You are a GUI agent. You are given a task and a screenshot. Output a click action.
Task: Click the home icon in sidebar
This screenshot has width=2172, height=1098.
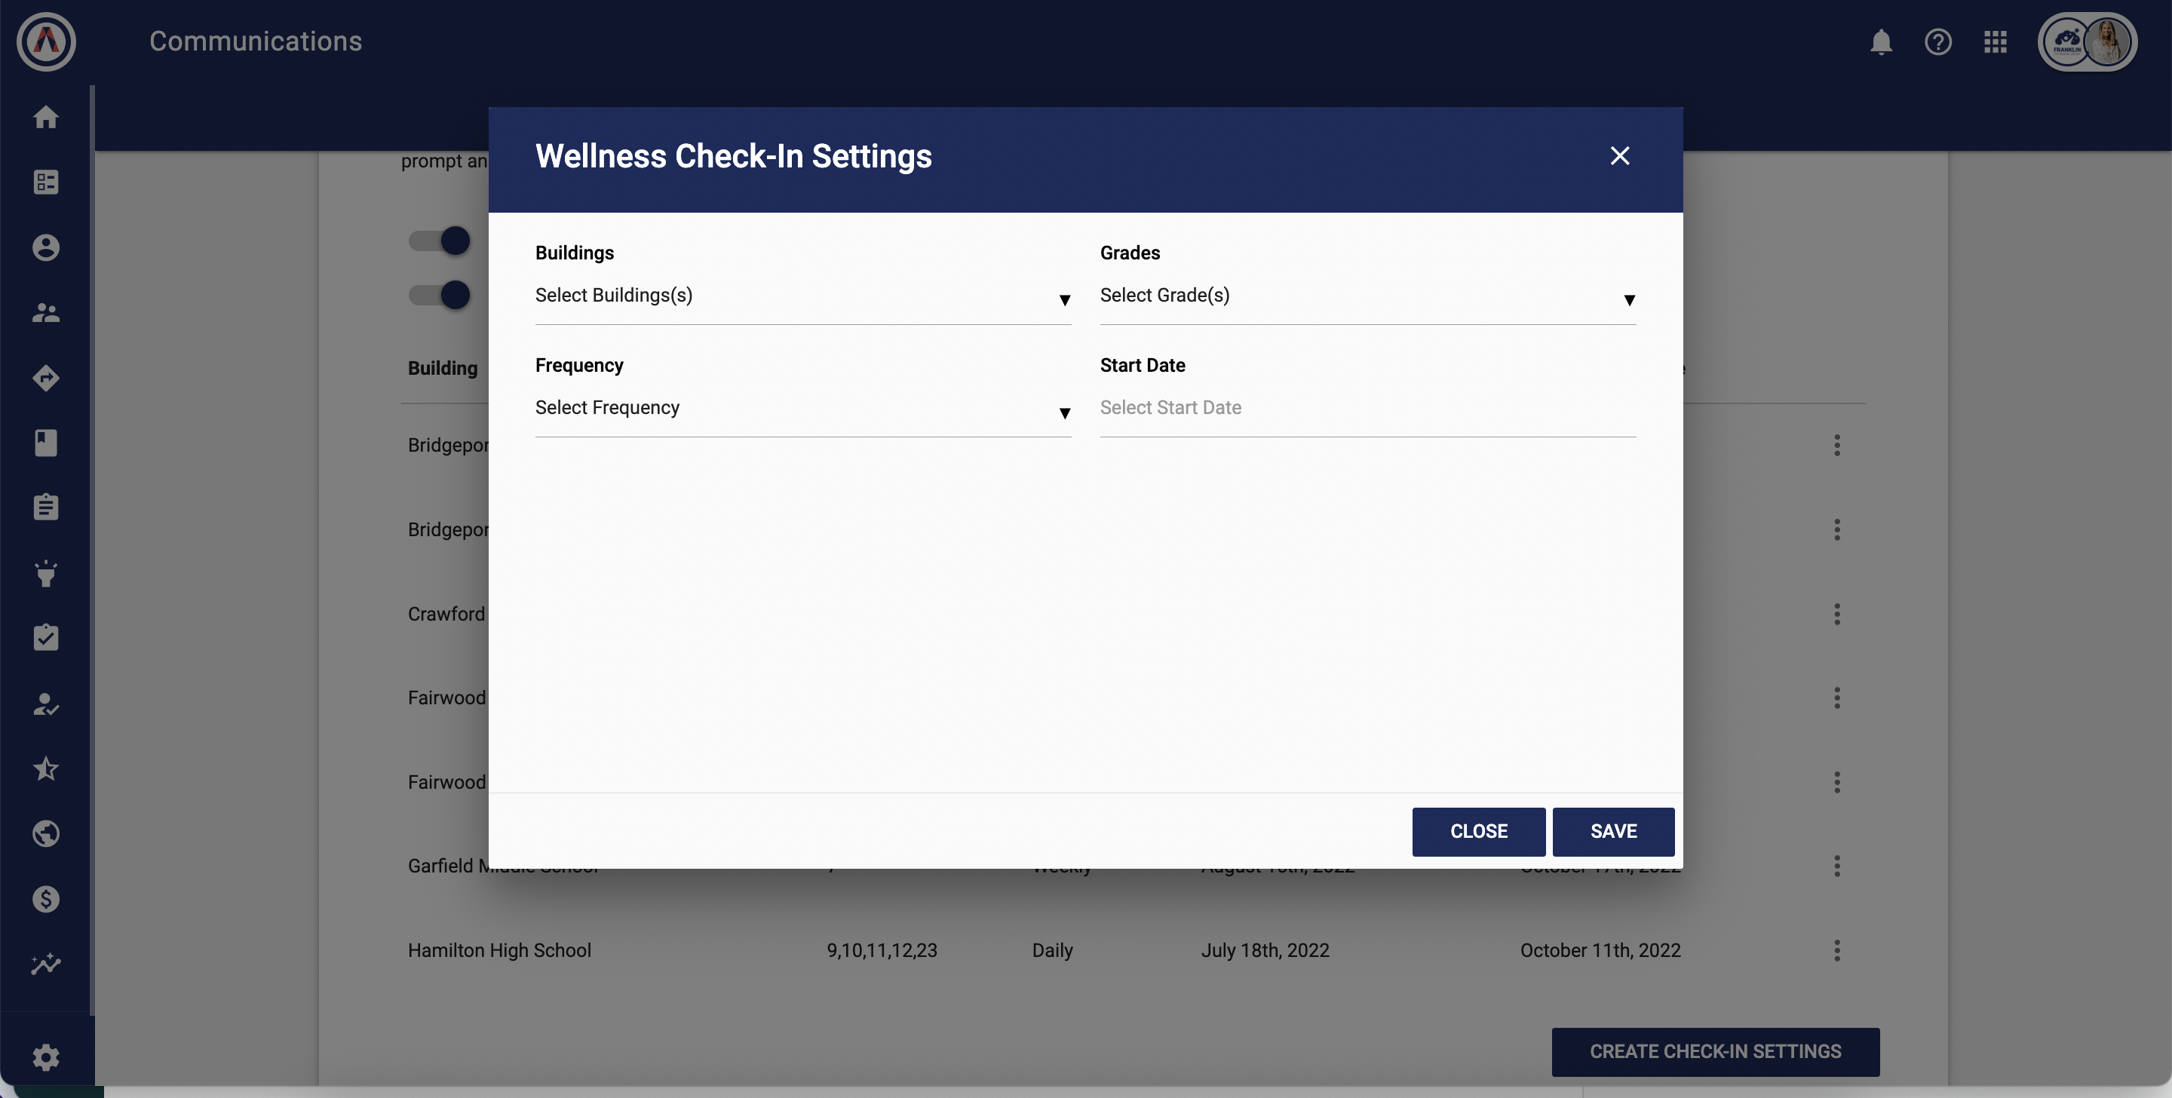pos(45,117)
